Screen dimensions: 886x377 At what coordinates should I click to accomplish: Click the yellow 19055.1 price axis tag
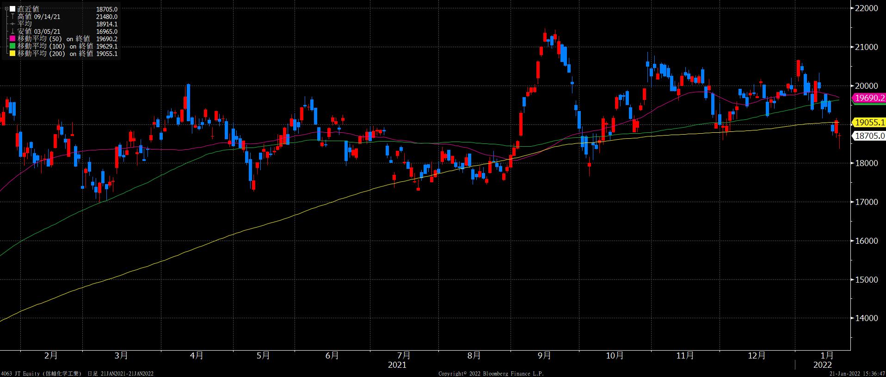tap(869, 123)
